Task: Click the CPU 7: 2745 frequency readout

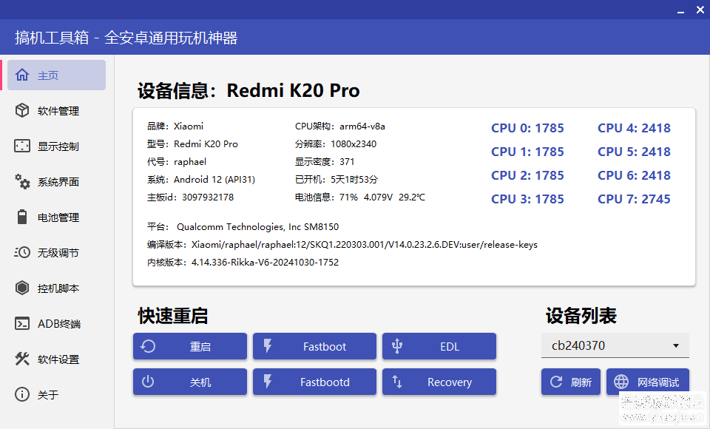Action: click(x=634, y=199)
